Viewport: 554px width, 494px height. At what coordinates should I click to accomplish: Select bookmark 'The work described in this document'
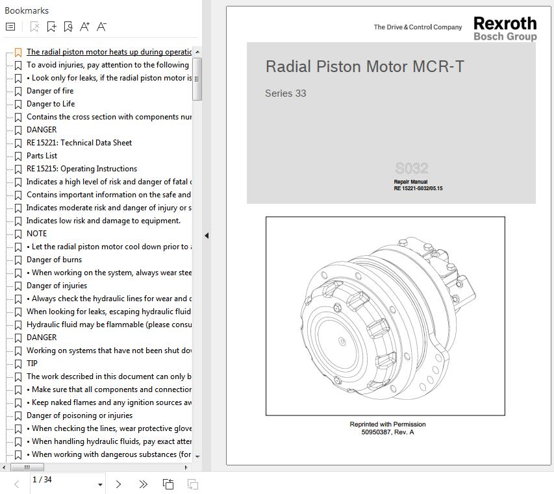pyautogui.click(x=109, y=377)
